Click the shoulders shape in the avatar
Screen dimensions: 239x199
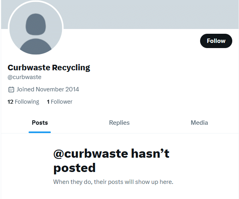click(x=36, y=46)
